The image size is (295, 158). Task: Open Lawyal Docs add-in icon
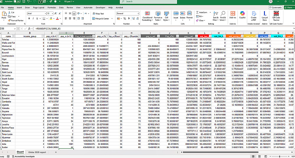pyautogui.click(x=265, y=14)
